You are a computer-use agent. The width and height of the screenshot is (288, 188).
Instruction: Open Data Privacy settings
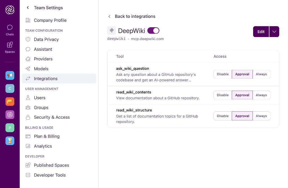pyautogui.click(x=59, y=39)
